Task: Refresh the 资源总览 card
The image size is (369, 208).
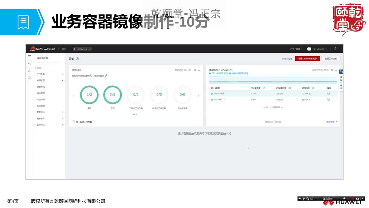Action: 195,70
